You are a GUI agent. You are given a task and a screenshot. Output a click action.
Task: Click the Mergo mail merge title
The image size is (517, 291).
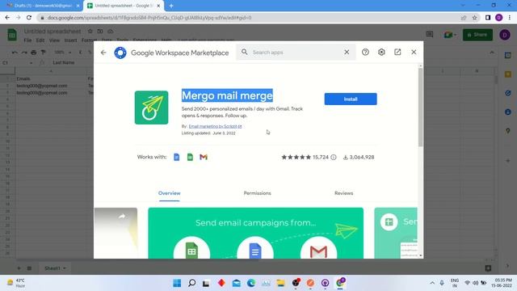coord(227,95)
